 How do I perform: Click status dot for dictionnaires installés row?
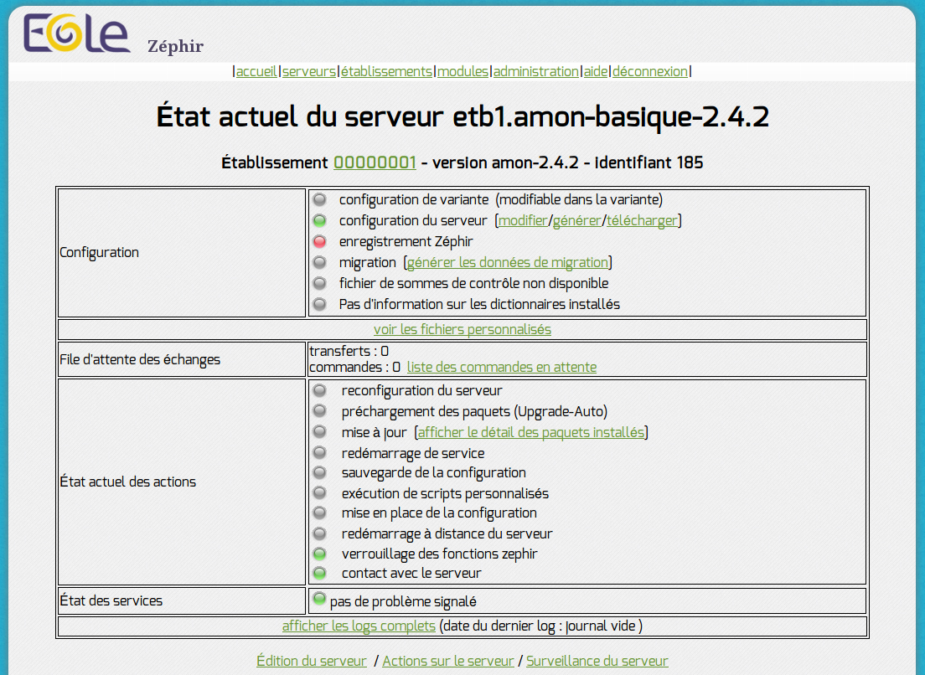click(320, 304)
